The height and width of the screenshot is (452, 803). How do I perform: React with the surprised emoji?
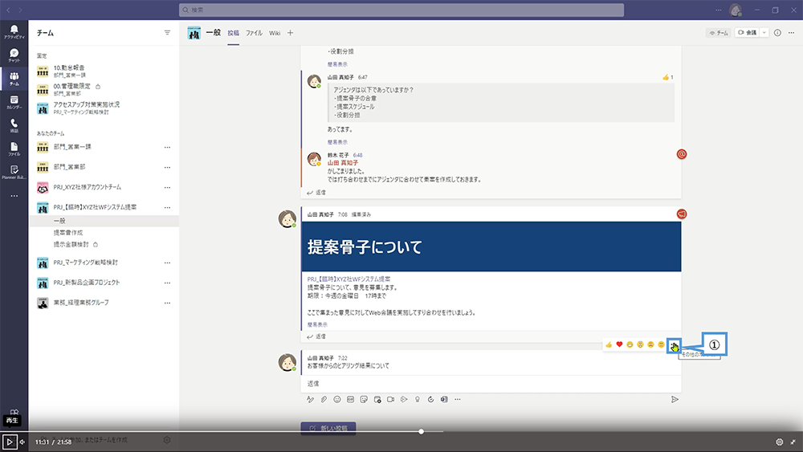(640, 344)
